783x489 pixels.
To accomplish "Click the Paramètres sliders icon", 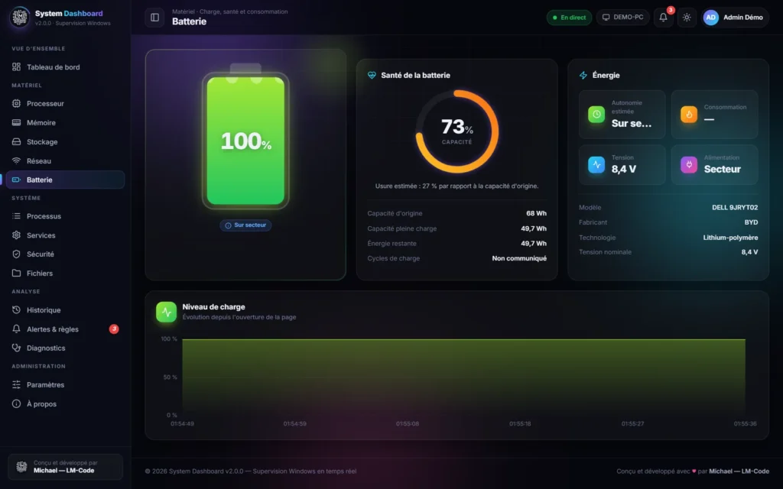I will [17, 385].
